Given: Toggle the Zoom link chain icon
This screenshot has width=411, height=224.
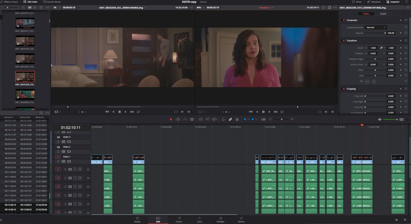Looking at the screenshot, I should click(x=381, y=48).
